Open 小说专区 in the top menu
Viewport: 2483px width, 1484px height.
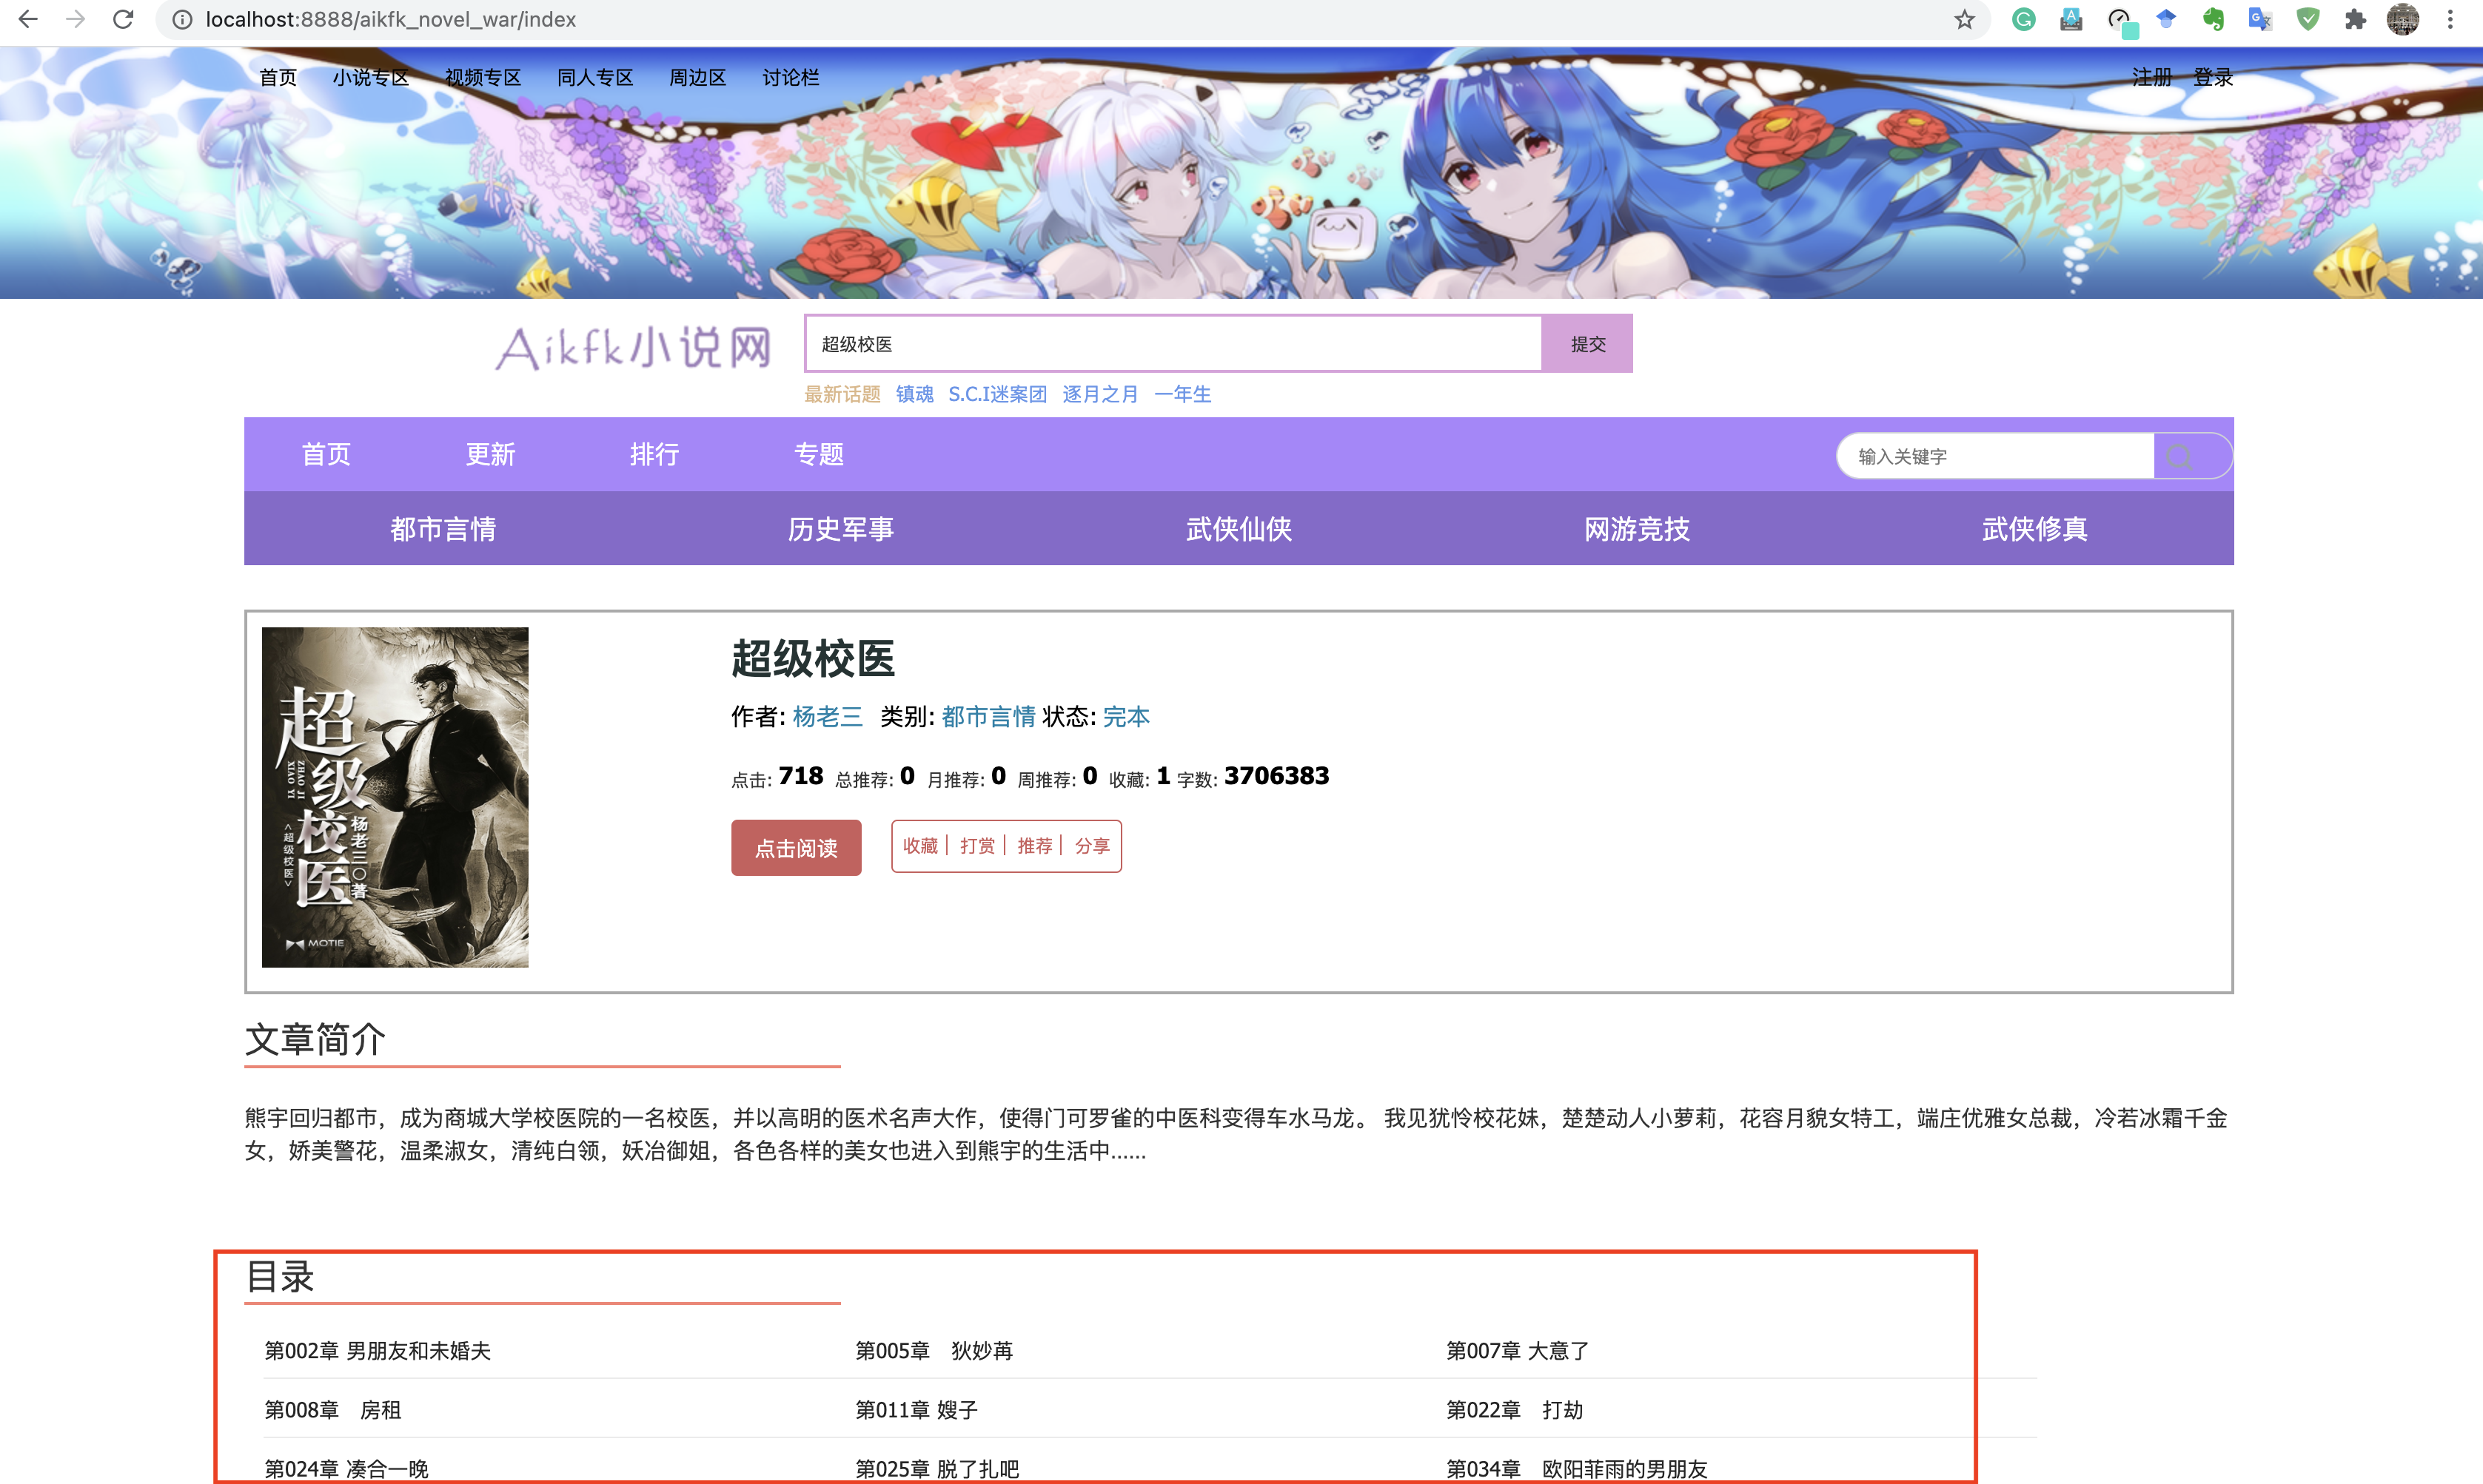[x=370, y=77]
